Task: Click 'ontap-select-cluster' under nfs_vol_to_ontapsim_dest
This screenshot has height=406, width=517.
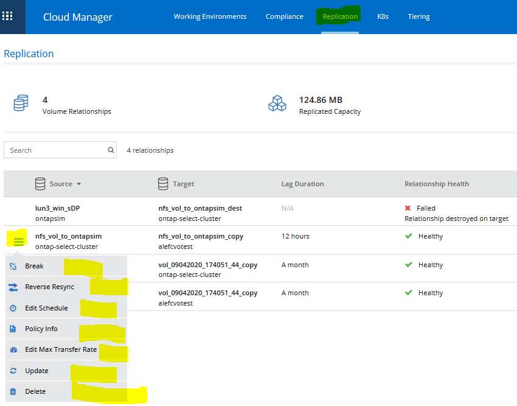Action: (190, 219)
